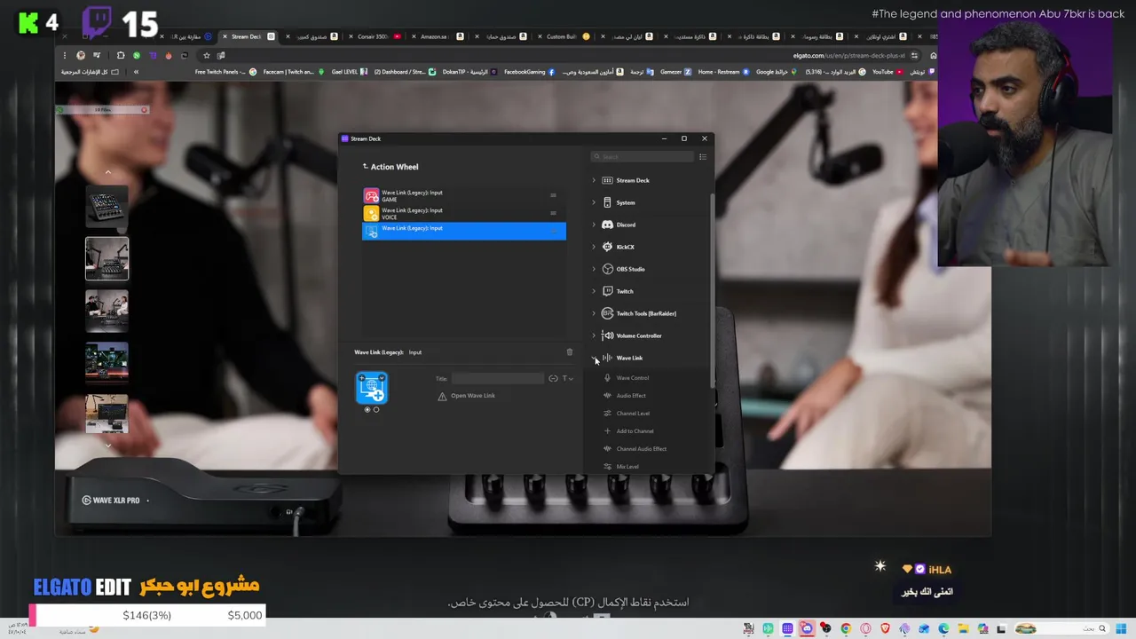The image size is (1136, 639).
Task: Select the second key state radio button
Action: 376,409
